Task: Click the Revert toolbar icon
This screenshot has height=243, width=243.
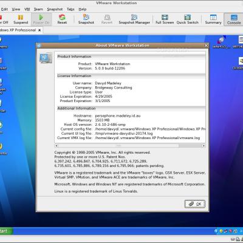Action: pyautogui.click(x=107, y=19)
